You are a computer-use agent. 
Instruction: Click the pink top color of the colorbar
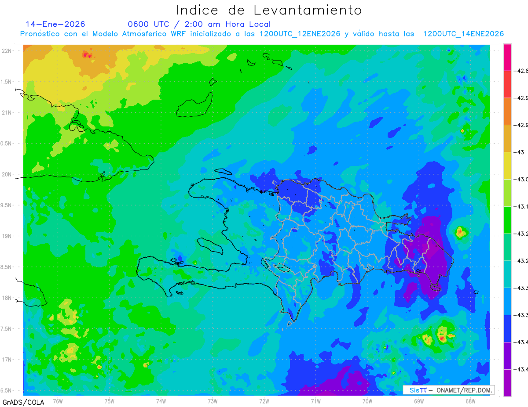pos(507,57)
